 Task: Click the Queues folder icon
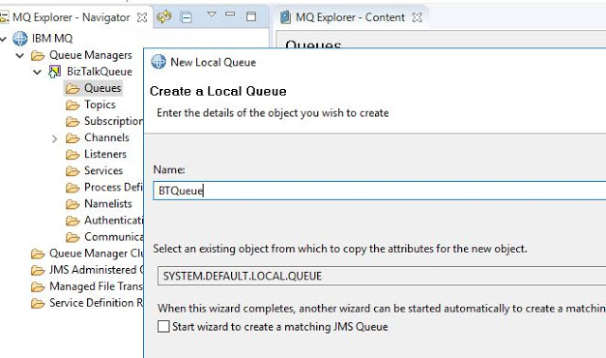coord(73,88)
